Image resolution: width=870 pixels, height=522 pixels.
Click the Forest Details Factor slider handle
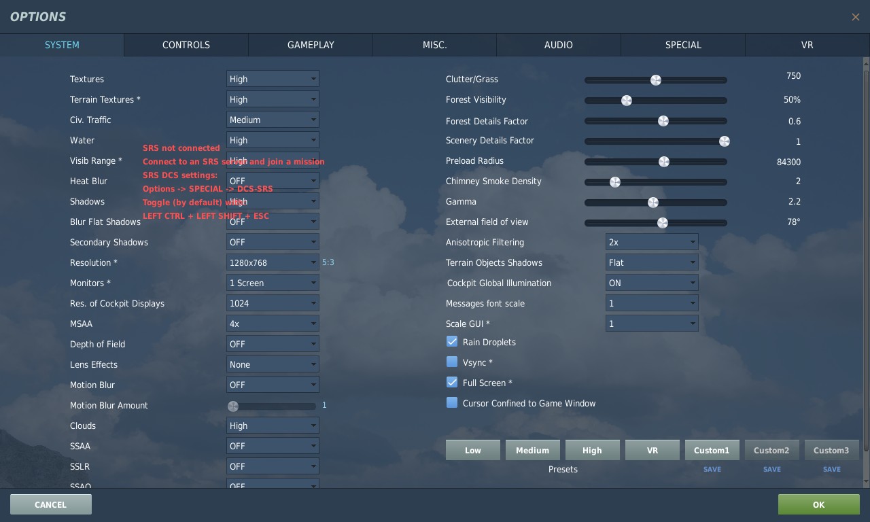tap(663, 121)
